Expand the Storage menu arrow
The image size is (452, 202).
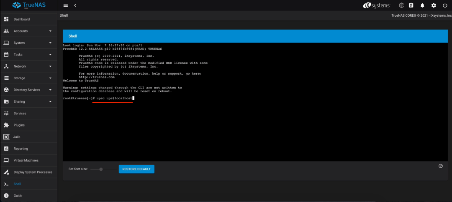click(50, 78)
